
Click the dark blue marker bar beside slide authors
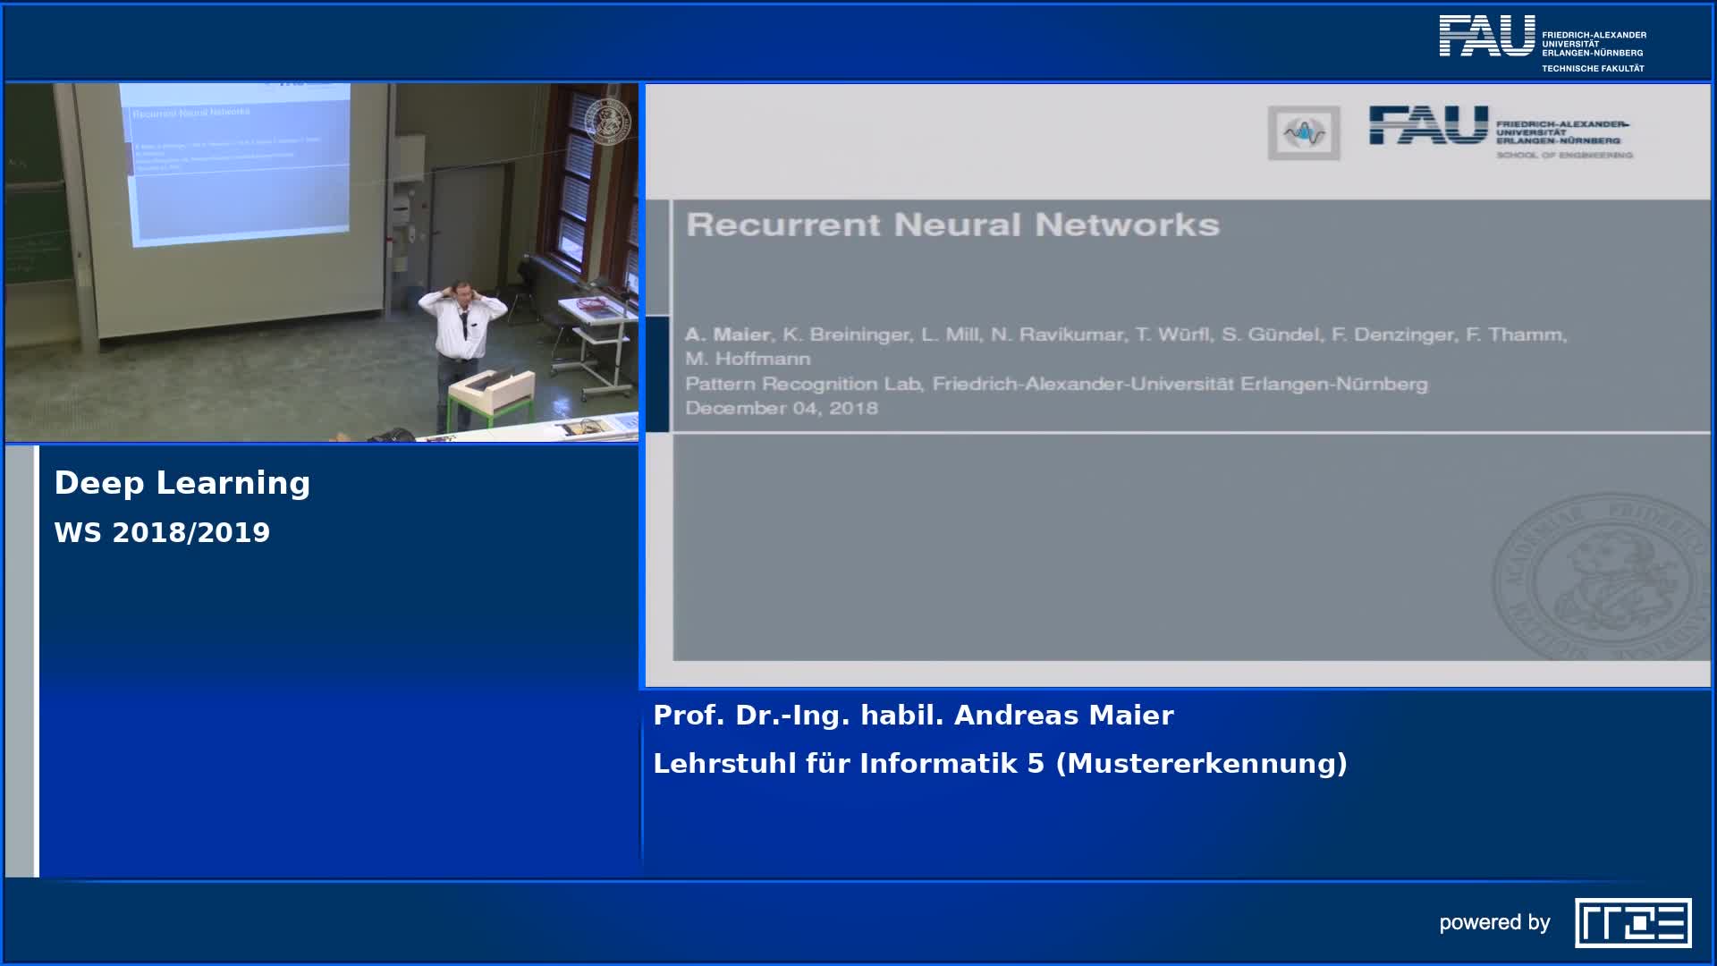coord(657,374)
